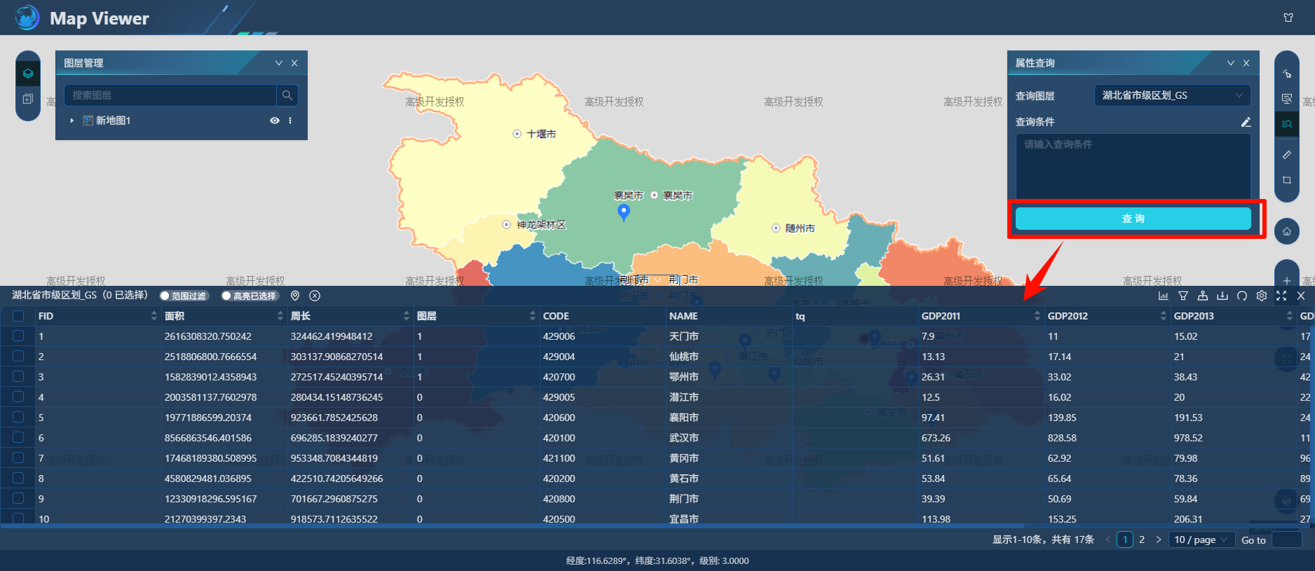The height and width of the screenshot is (571, 1315).
Task: Open the table settings gear
Action: click(x=1262, y=296)
